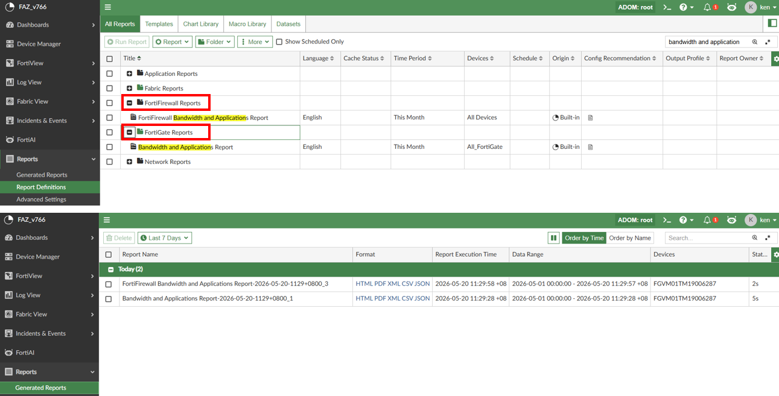The height and width of the screenshot is (396, 779).
Task: Toggle the hamburger menu in bottom window
Action: tap(107, 220)
